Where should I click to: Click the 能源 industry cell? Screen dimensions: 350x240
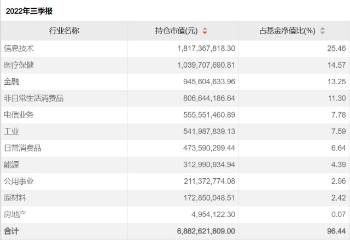point(11,165)
